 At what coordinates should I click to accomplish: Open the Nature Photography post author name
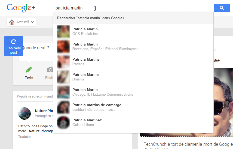click(x=44, y=111)
